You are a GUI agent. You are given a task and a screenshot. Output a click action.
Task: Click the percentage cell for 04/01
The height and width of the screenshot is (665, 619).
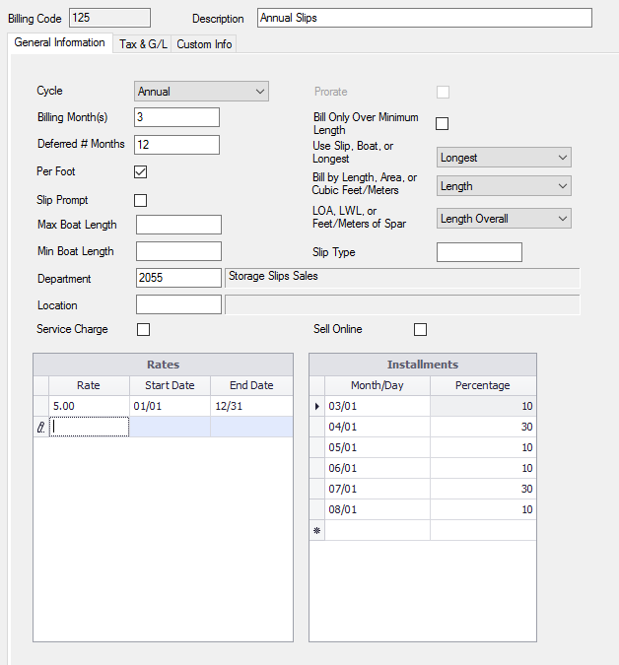click(483, 427)
